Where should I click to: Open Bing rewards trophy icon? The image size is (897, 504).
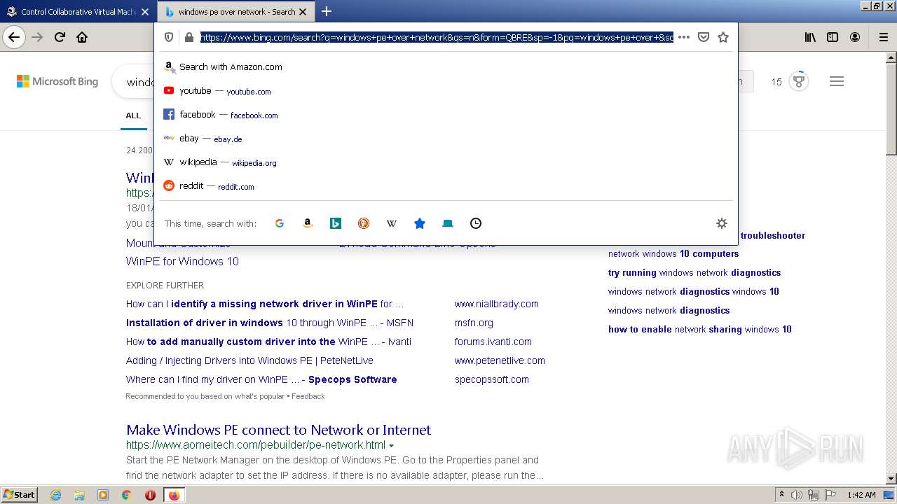tap(799, 81)
